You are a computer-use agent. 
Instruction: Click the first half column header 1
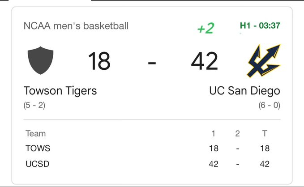[x=214, y=133]
